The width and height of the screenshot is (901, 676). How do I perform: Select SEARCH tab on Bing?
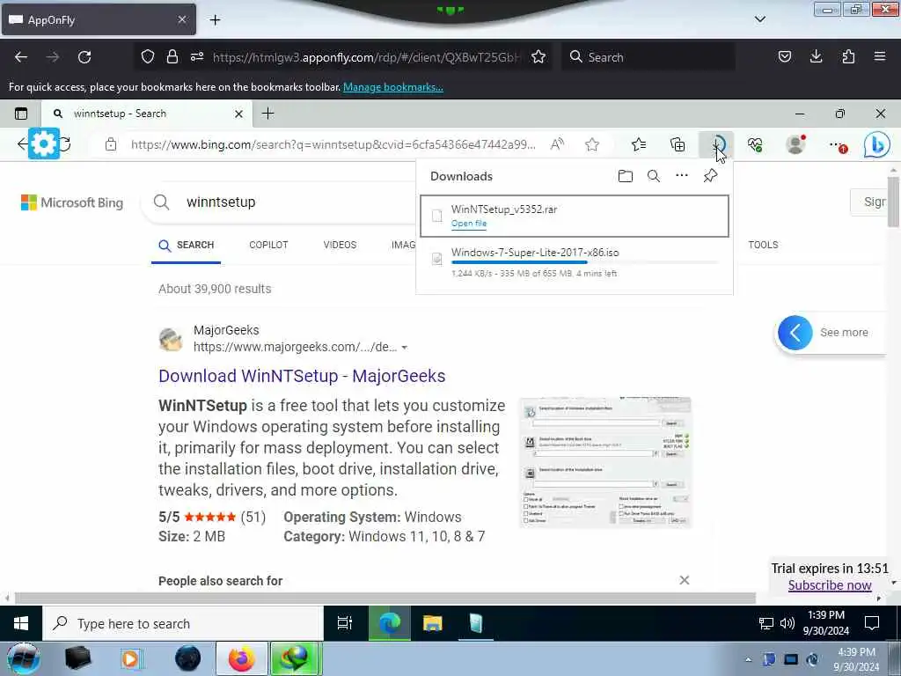[x=187, y=246]
